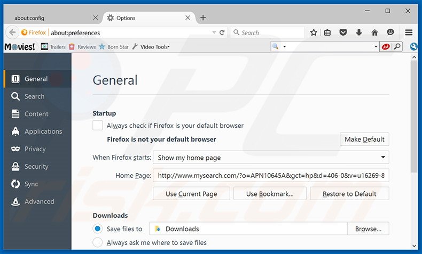The width and height of the screenshot is (422, 254).
Task: Expand the Video Tools toolbar menu
Action: pos(151,47)
